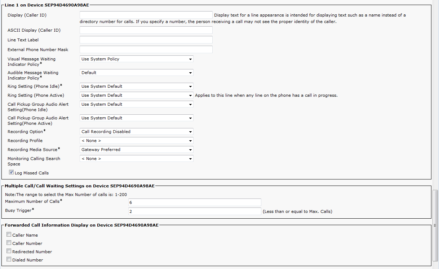Image resolution: width=439 pixels, height=269 pixels.
Task: Expand Monitoring Calling Search Space dropdown
Action: (136, 159)
